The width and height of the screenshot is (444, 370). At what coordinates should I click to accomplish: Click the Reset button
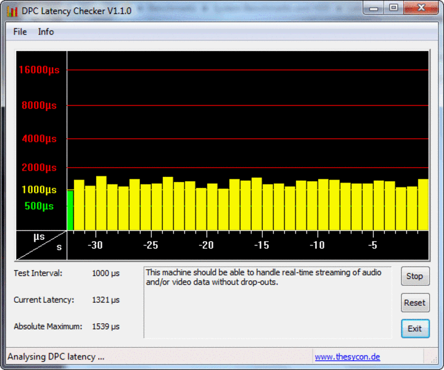[415, 303]
